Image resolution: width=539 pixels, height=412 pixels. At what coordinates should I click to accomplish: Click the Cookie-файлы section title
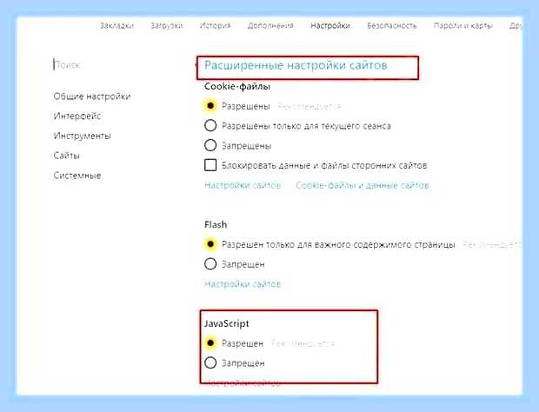[237, 86]
